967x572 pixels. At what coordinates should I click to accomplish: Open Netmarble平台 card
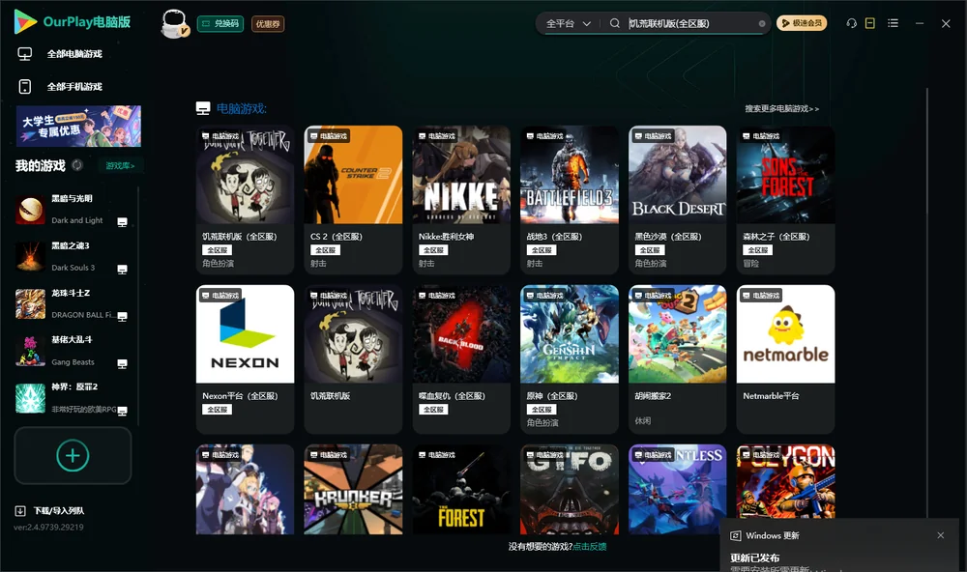click(x=785, y=358)
